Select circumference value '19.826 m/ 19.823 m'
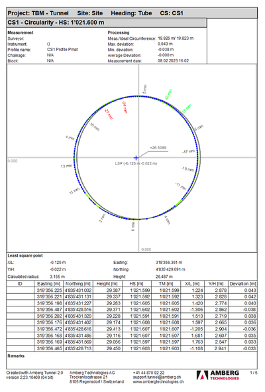Viewport: 265px width, 392px height. click(176, 38)
